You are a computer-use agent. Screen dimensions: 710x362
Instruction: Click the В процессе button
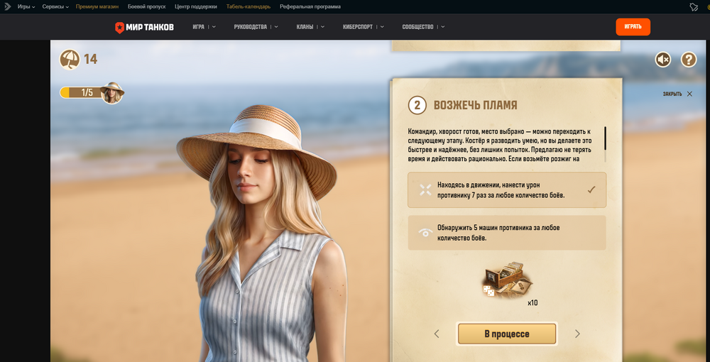click(507, 334)
